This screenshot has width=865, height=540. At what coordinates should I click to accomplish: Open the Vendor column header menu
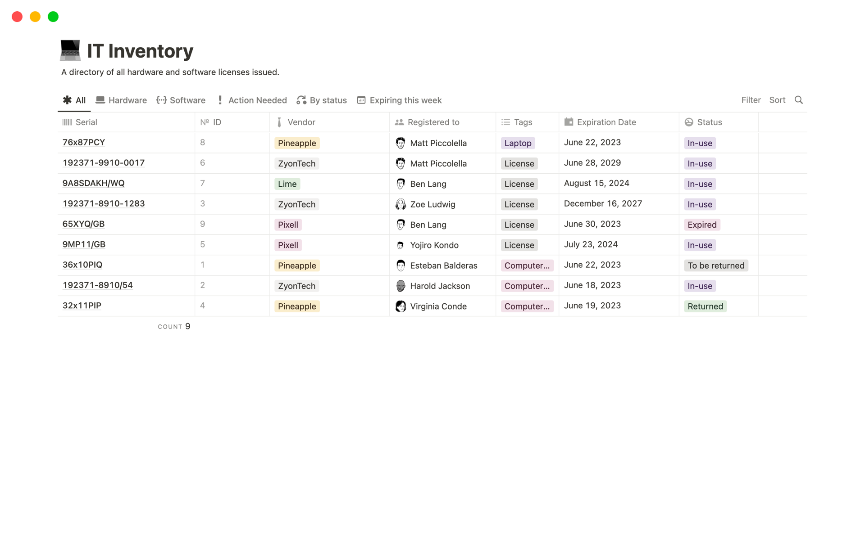click(x=301, y=122)
